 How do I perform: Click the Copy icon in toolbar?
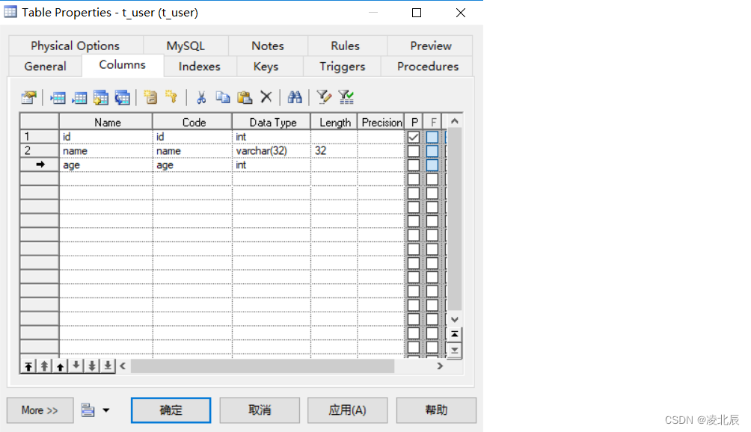pyautogui.click(x=223, y=98)
